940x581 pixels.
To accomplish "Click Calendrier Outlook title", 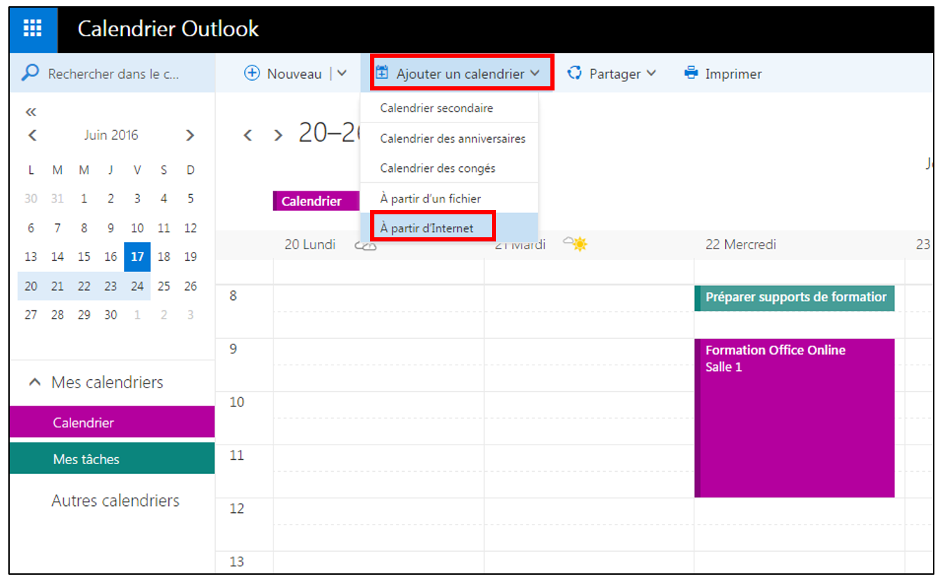I will pyautogui.click(x=168, y=29).
